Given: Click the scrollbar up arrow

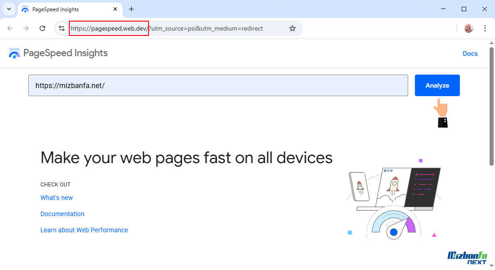Looking at the screenshot, I should point(491,43).
